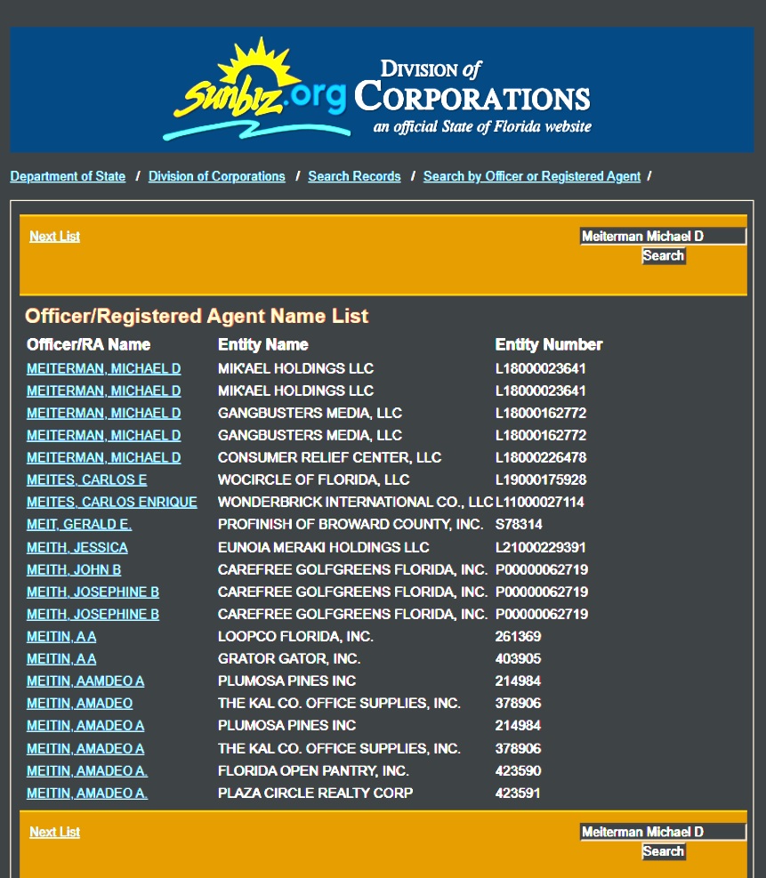
Task: Click the Entity Number column header
Action: pyautogui.click(x=549, y=344)
